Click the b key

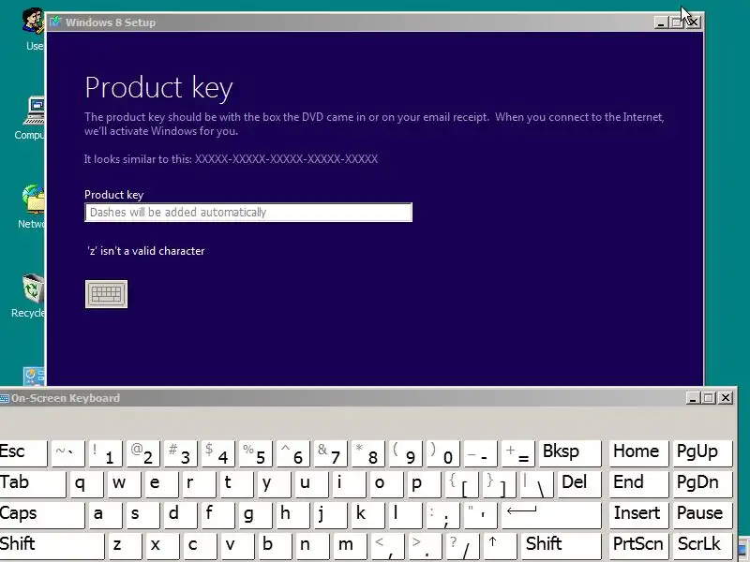(x=275, y=545)
